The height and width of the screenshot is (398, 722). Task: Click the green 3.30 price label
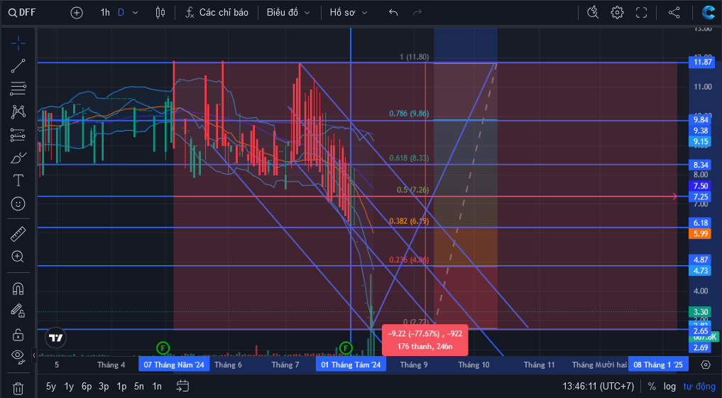[x=700, y=312]
